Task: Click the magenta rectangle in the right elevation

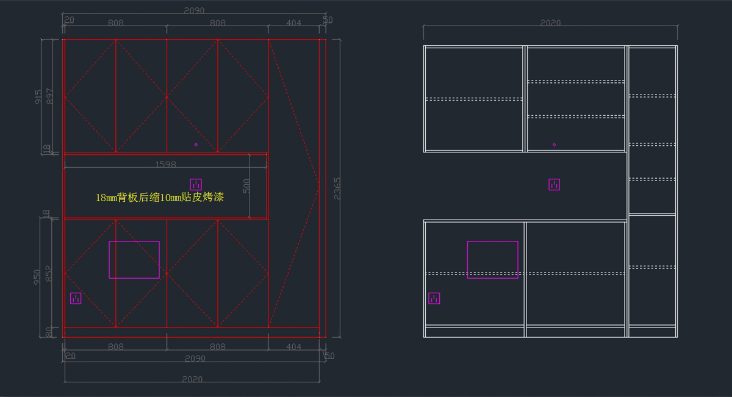Action: [492, 242]
